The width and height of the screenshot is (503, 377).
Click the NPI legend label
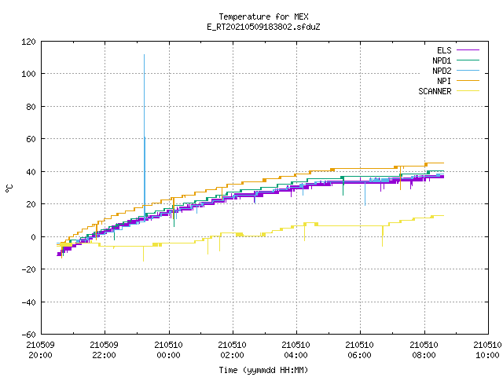pyautogui.click(x=444, y=81)
